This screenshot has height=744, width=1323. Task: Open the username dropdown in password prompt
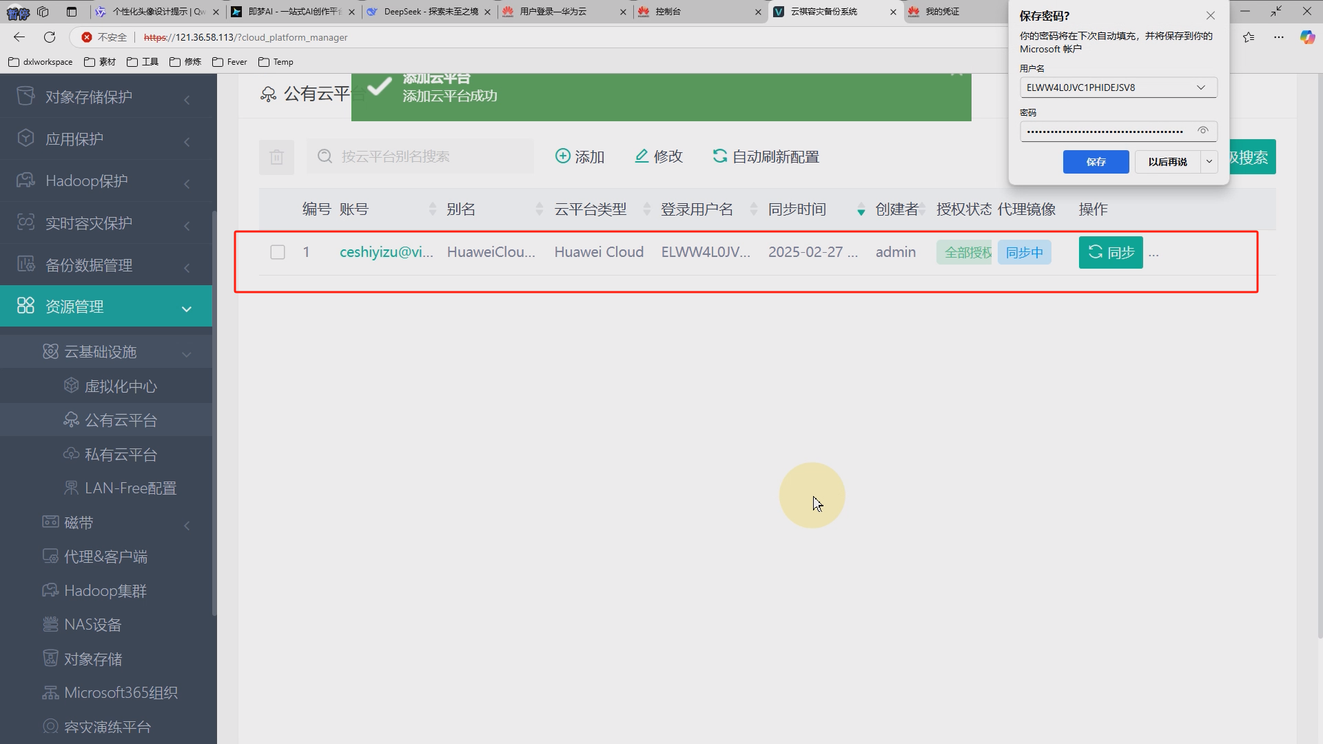pyautogui.click(x=1201, y=87)
